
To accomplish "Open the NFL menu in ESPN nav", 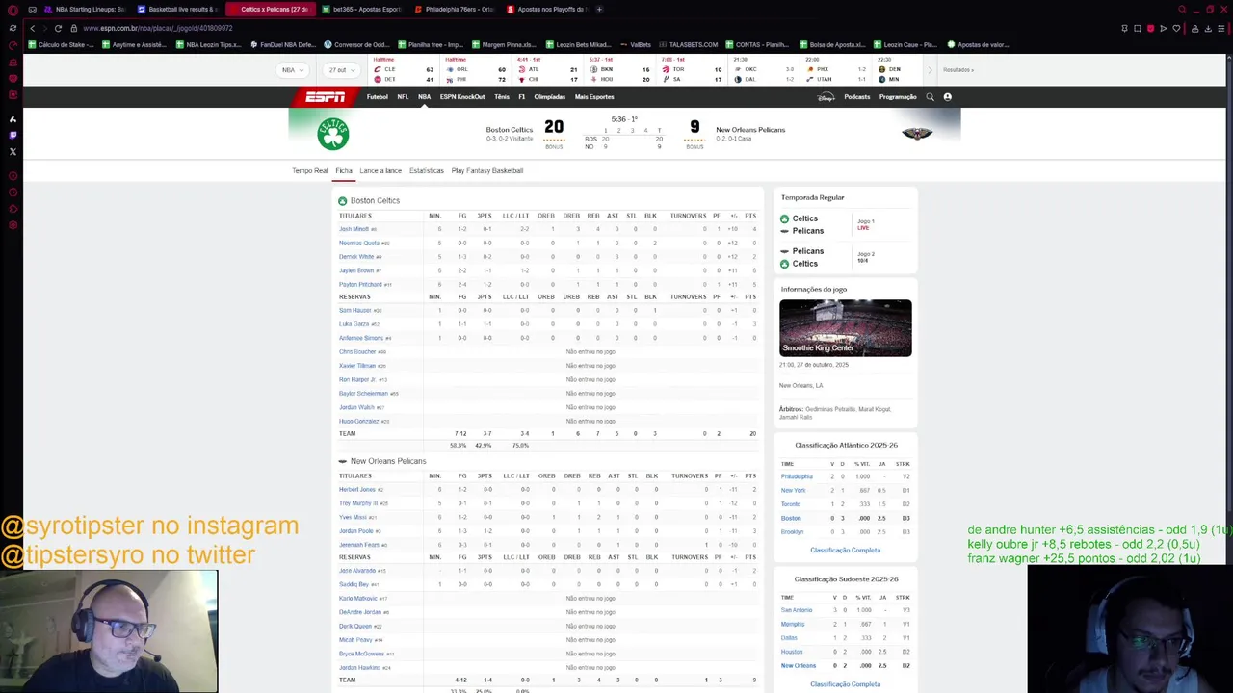I will [x=403, y=97].
